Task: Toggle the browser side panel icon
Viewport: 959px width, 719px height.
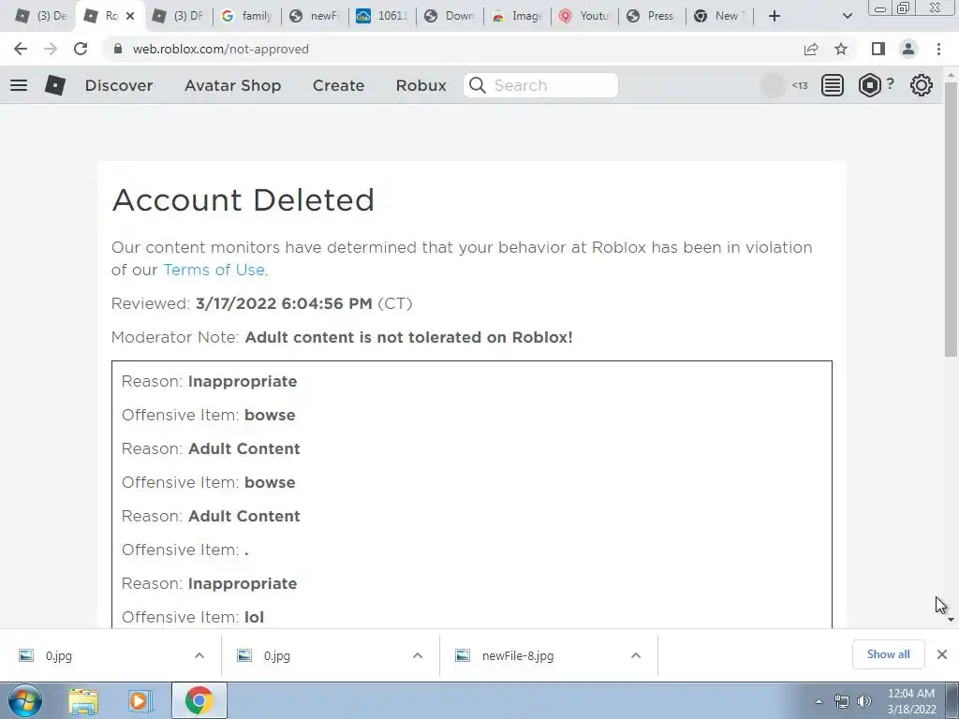Action: pos(878,49)
